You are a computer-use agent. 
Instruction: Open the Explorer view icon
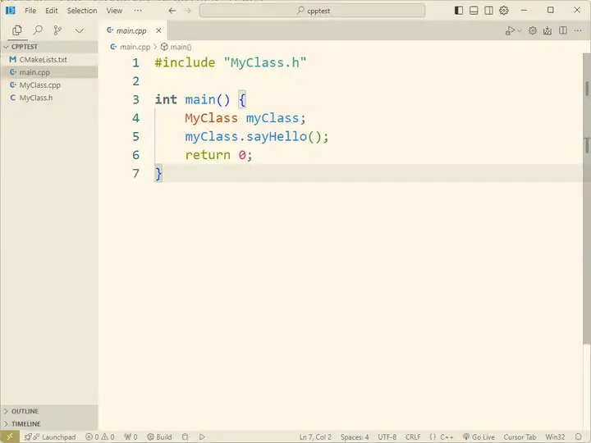coord(17,30)
